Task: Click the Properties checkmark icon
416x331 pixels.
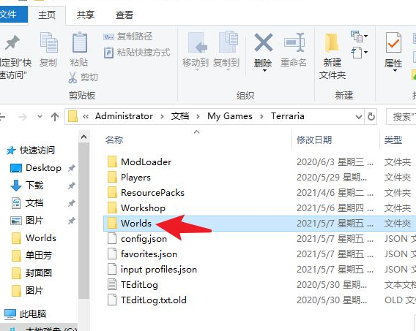Action: (x=393, y=42)
